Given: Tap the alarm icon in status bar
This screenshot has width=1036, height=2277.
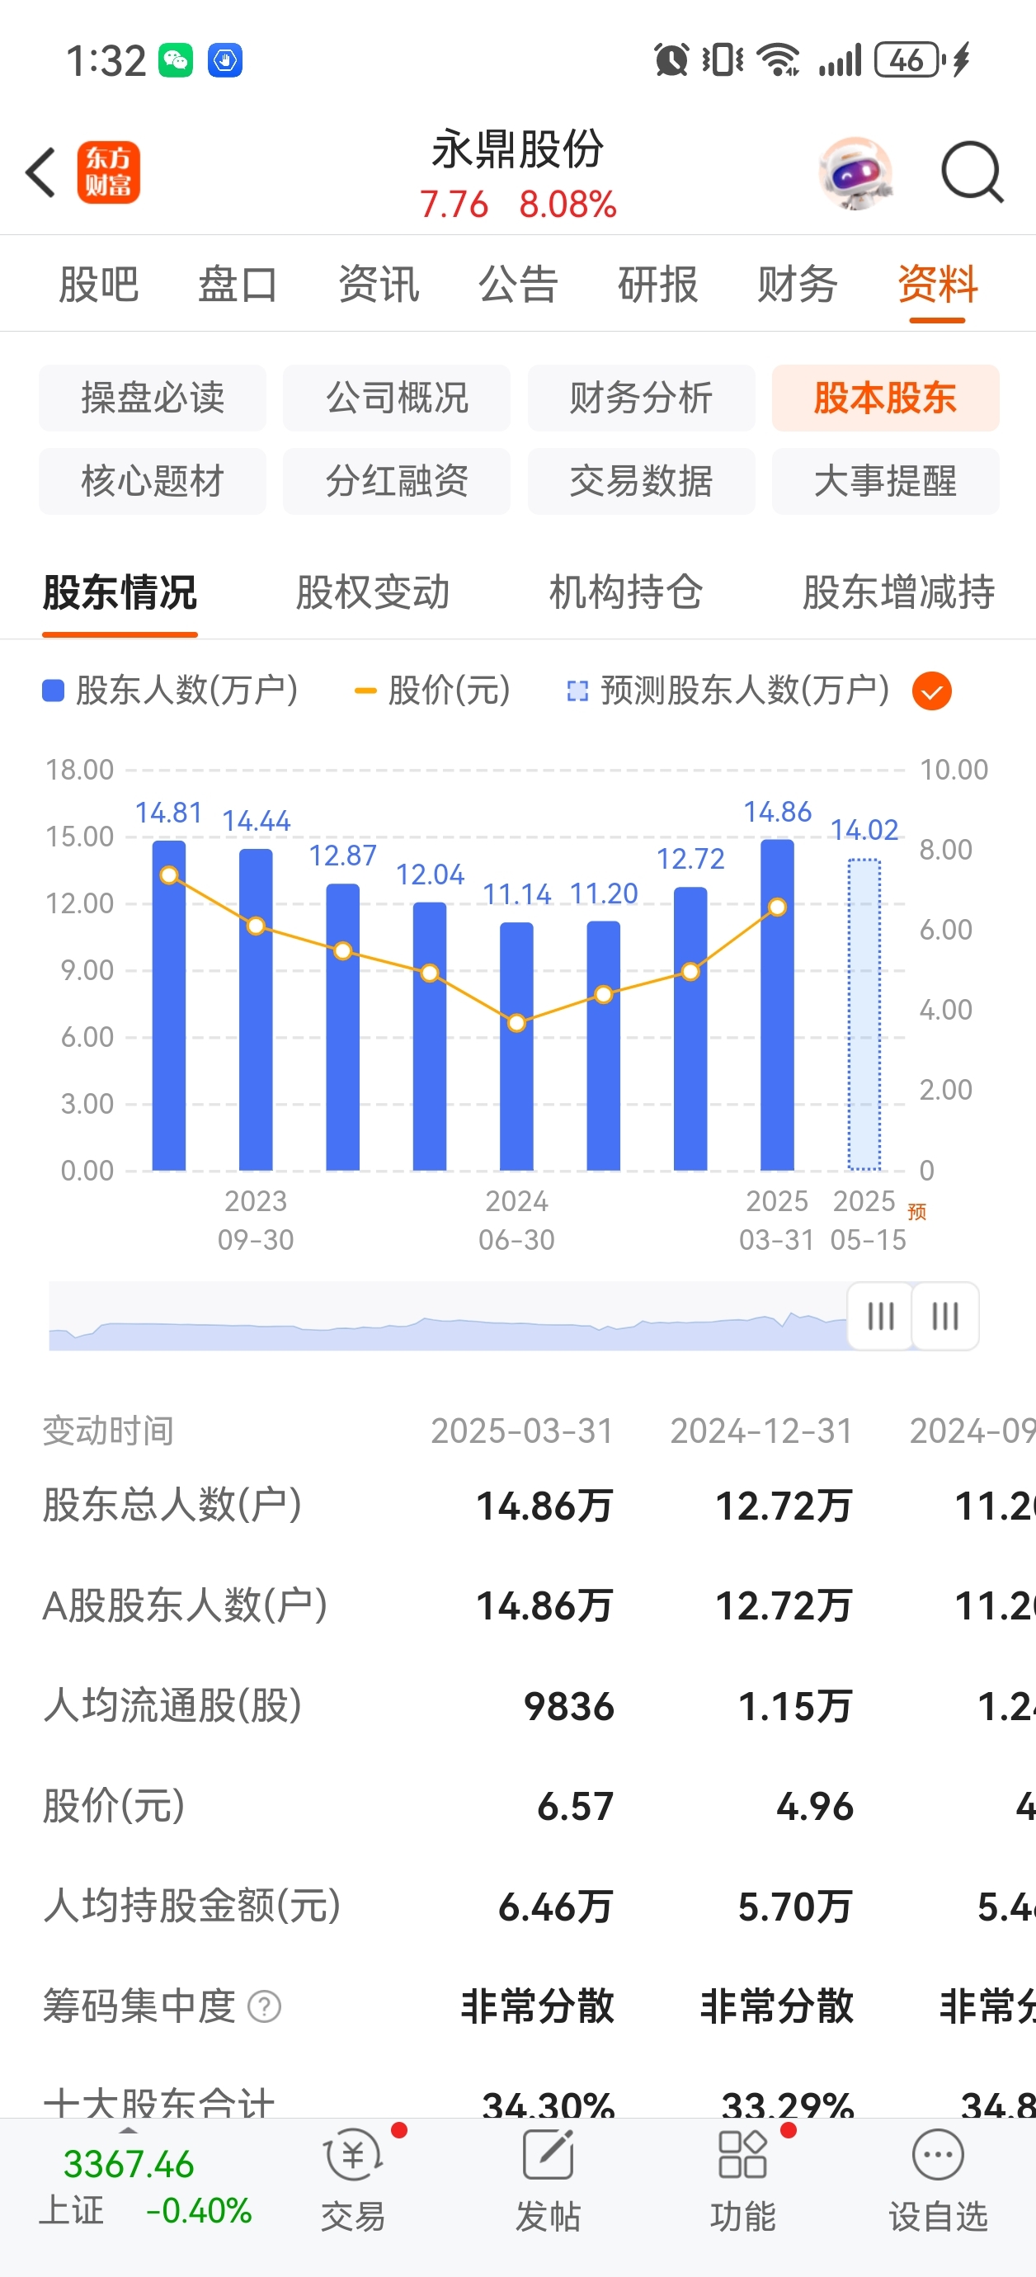Looking at the screenshot, I should tap(671, 60).
